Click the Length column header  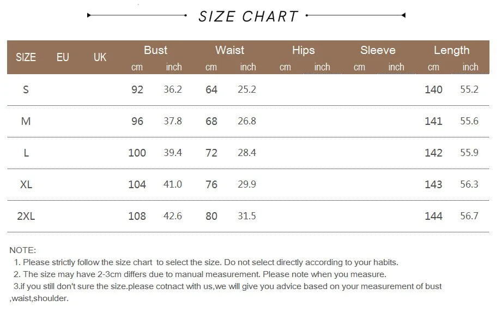tap(451, 50)
